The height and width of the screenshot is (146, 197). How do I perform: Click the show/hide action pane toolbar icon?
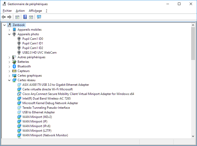(x=31, y=17)
